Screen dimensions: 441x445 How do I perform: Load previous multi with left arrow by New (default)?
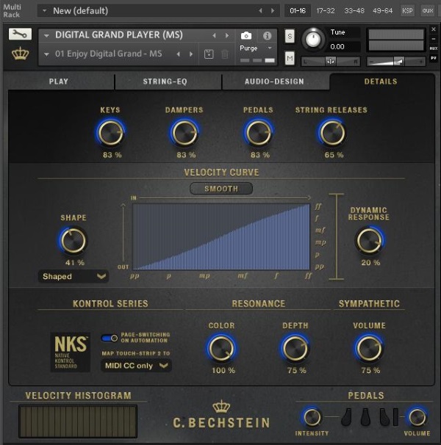tap(260, 11)
